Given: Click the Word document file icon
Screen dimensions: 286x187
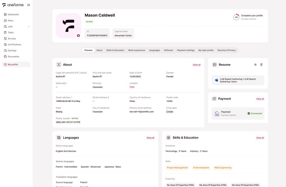Looking at the screenshot, I should click(x=216, y=80).
